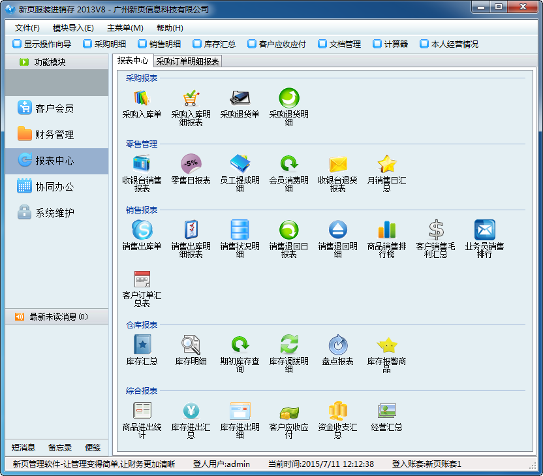543x476 pixels.
Task: Click 库存汇总 toolbar item
Action: coord(214,44)
